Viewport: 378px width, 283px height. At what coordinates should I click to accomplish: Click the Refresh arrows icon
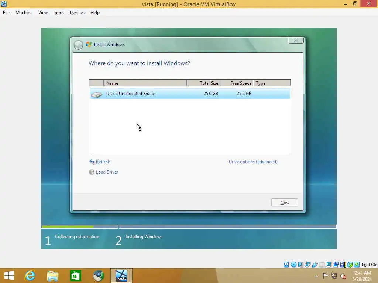[92, 162]
